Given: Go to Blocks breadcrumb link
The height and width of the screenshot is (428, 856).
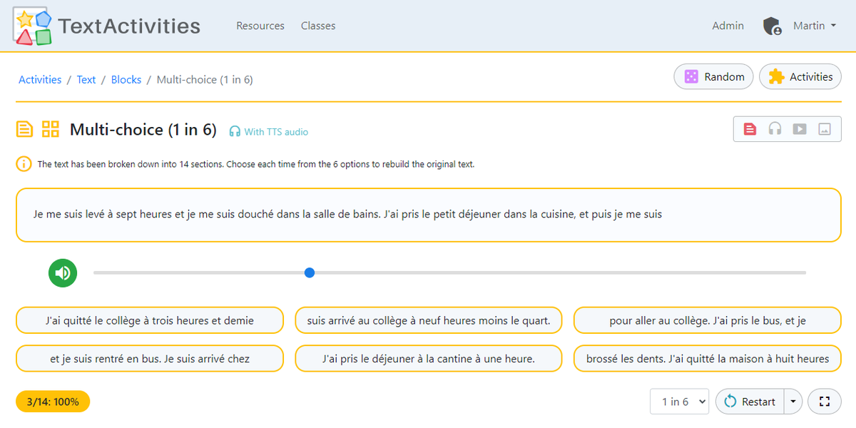Looking at the screenshot, I should point(126,80).
